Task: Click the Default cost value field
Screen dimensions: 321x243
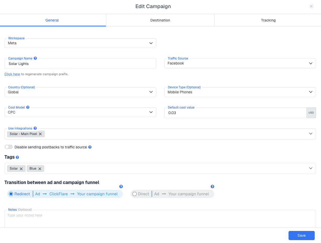Action: 235,113
